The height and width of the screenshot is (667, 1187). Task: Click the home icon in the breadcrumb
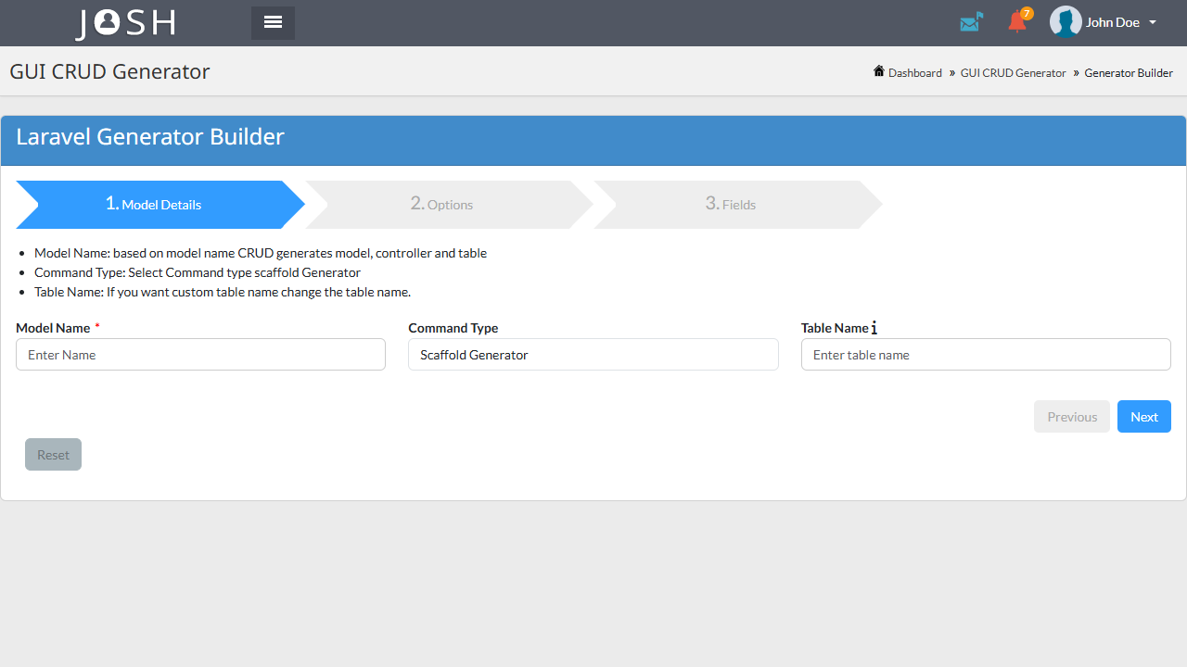877,70
